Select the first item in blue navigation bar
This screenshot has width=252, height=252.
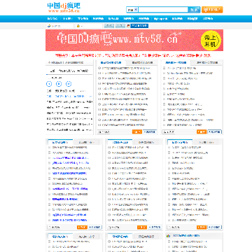[52, 19]
